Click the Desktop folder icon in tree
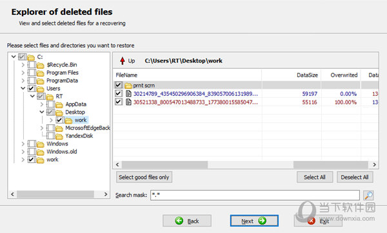The height and width of the screenshot is (233, 387). coord(59,112)
